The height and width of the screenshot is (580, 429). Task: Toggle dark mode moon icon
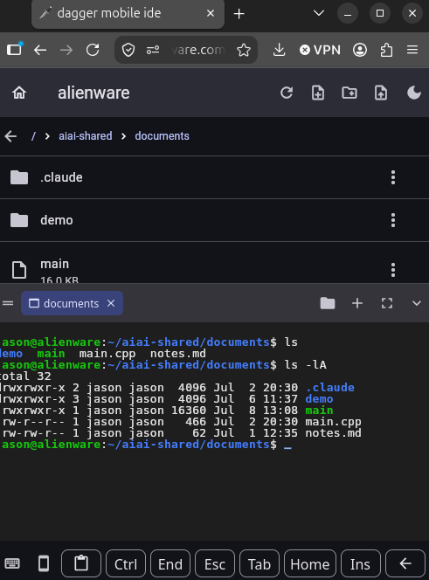414,93
